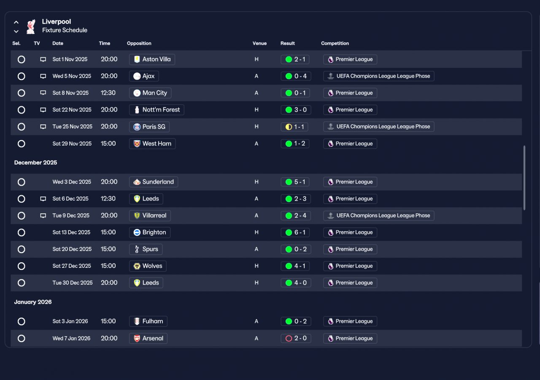Click the West Ham club badge
This screenshot has height=380, width=540.
coord(137,144)
